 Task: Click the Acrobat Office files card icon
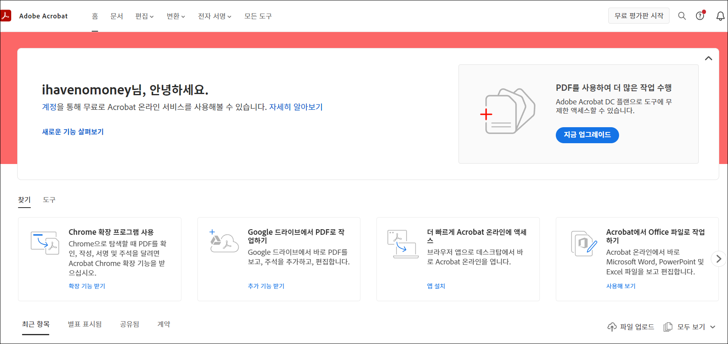click(x=583, y=243)
